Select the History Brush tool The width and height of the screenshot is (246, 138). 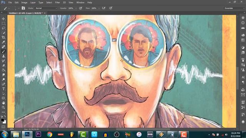coord(3,61)
